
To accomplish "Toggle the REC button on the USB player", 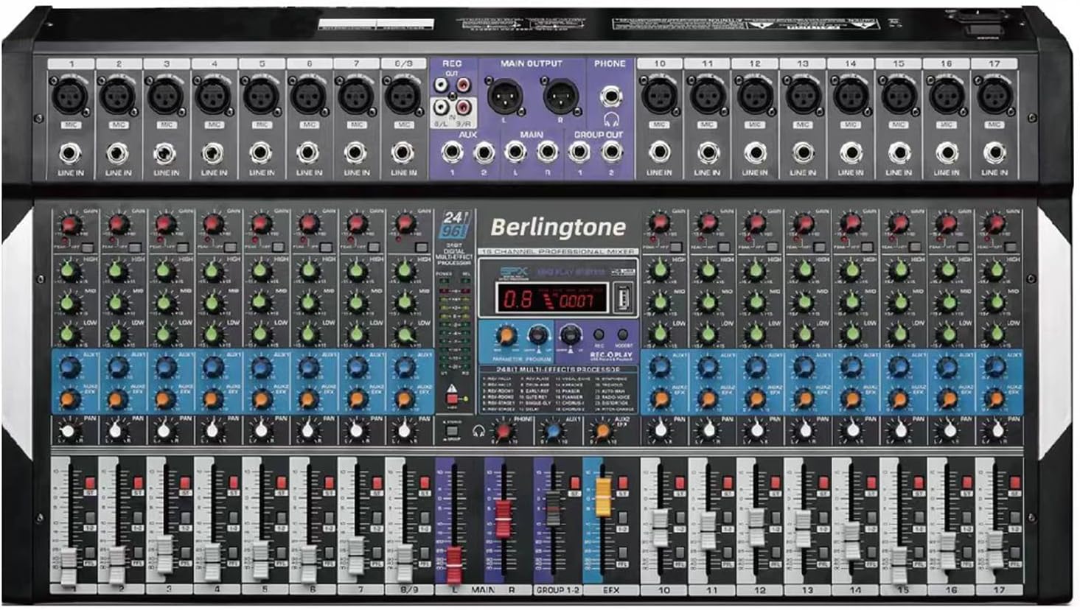I will pyautogui.click(x=598, y=334).
